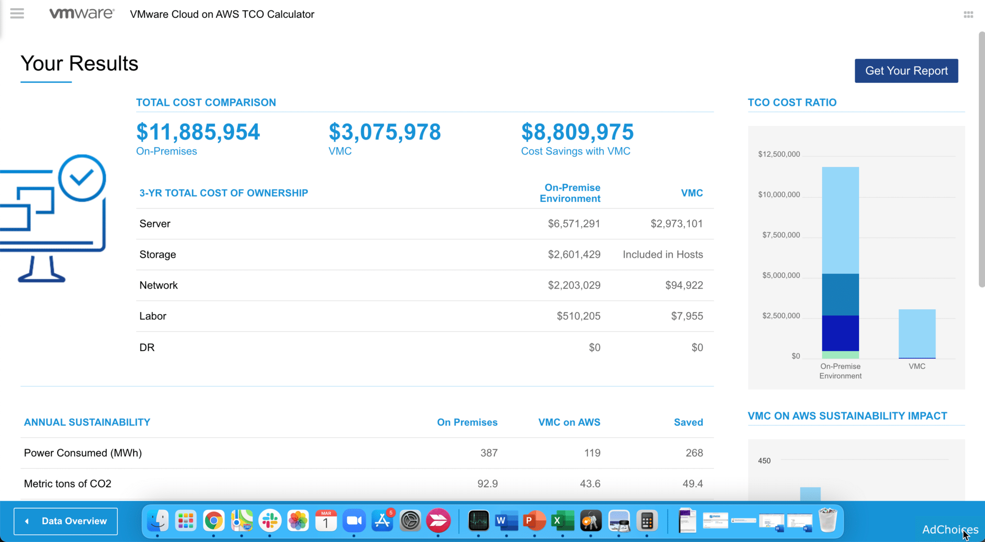Click Labor VMC cost $7,955
This screenshot has width=985, height=542.
pos(687,316)
